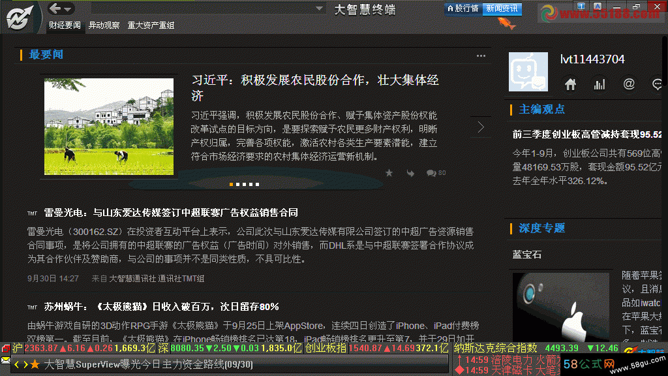
Task: Open more options for 最要闻
Action: click(481, 56)
